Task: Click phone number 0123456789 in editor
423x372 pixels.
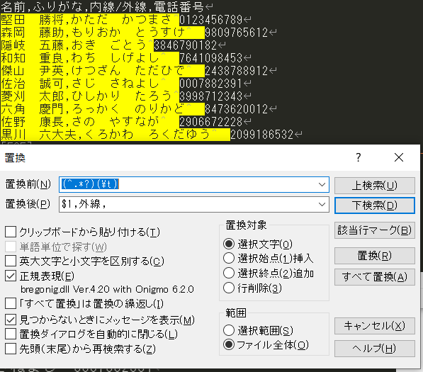Action: [x=210, y=20]
